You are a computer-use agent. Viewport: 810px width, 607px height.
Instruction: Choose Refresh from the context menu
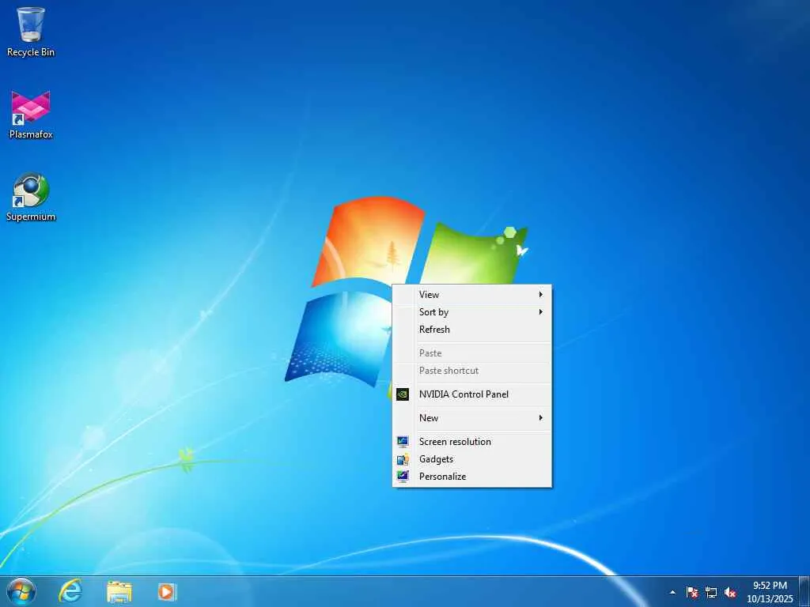[472, 330]
